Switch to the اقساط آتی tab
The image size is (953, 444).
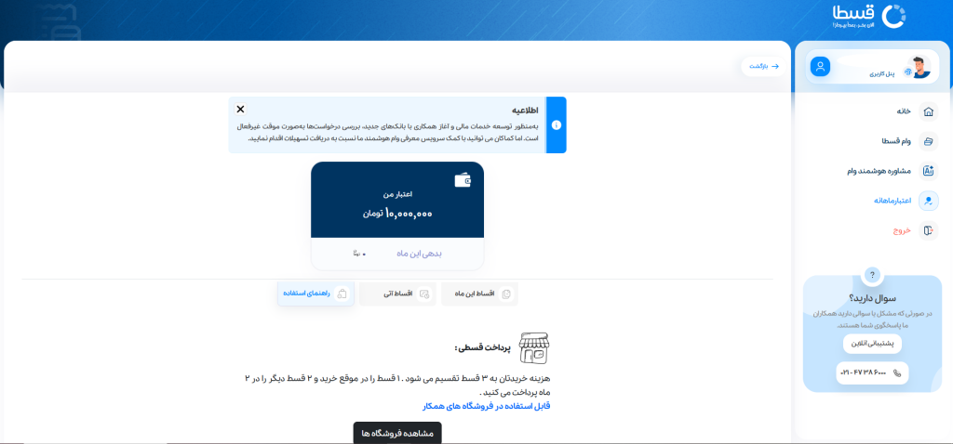397,294
